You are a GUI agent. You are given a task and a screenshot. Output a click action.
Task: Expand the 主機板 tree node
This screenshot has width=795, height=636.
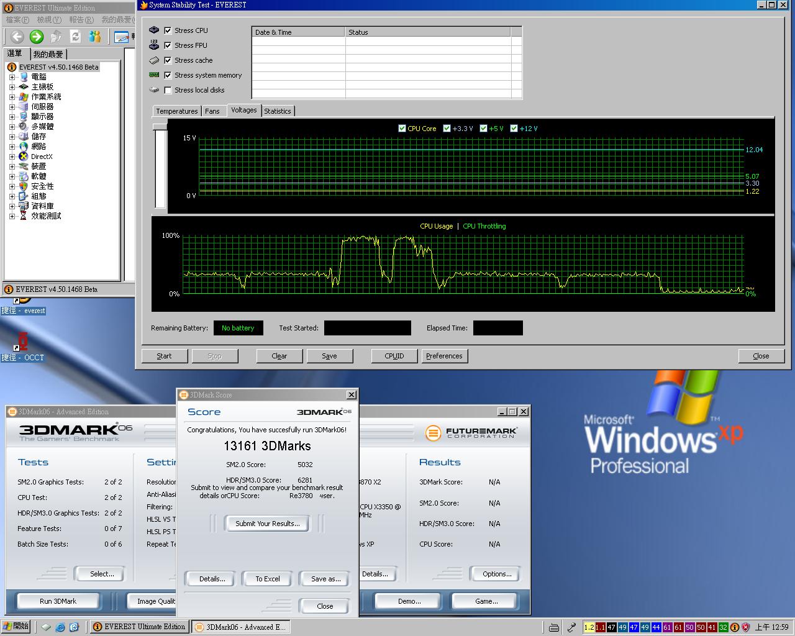point(12,87)
